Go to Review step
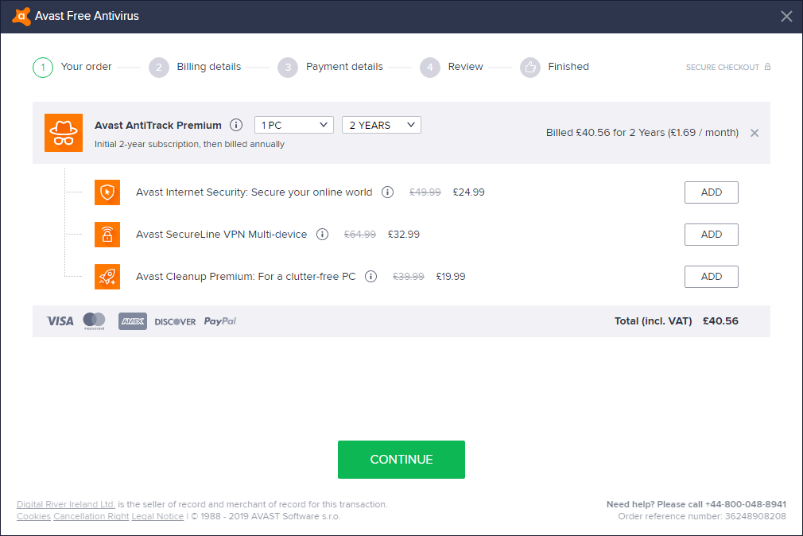803x536 pixels. tap(466, 67)
